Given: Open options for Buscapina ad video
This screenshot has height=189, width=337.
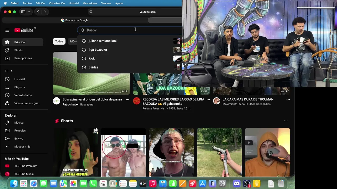Looking at the screenshot, I should 127,99.
